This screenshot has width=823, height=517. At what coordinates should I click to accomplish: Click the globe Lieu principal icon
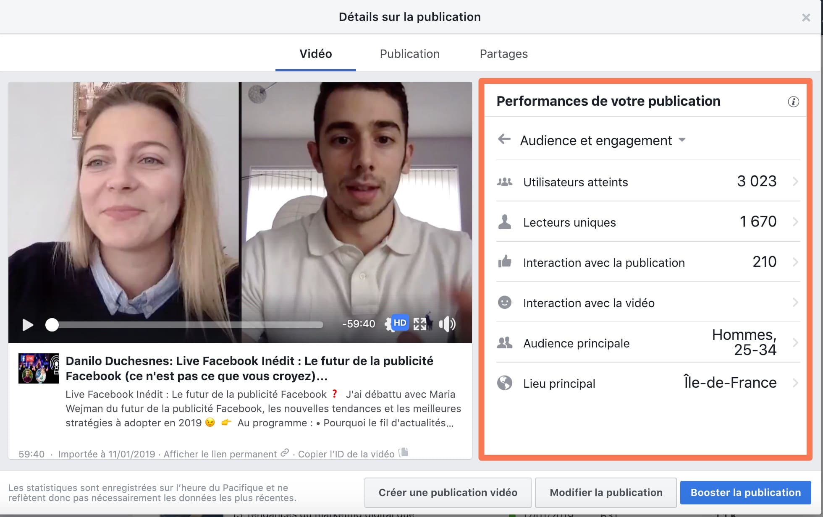pyautogui.click(x=505, y=383)
